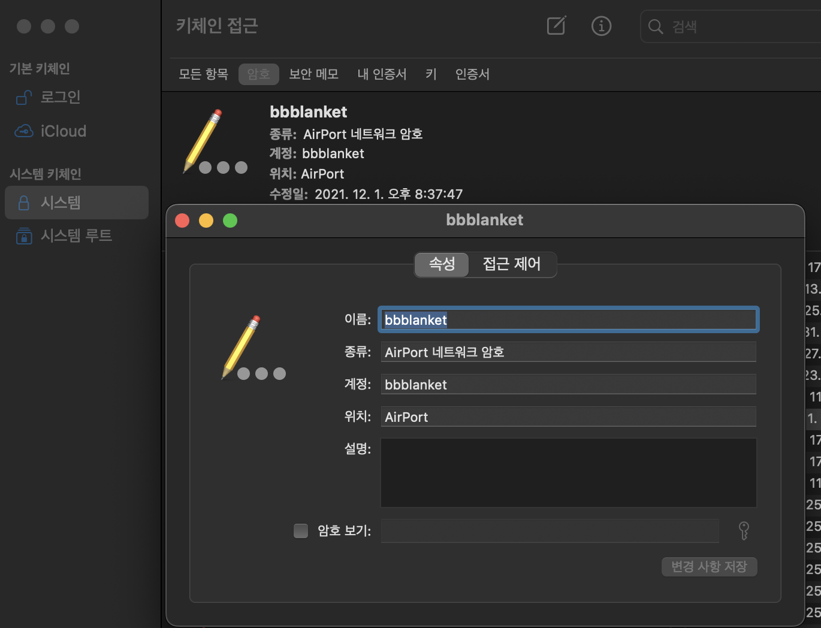The image size is (821, 628).
Task: Click the 수정일 2021. 12. 1. line
Action: click(x=366, y=194)
